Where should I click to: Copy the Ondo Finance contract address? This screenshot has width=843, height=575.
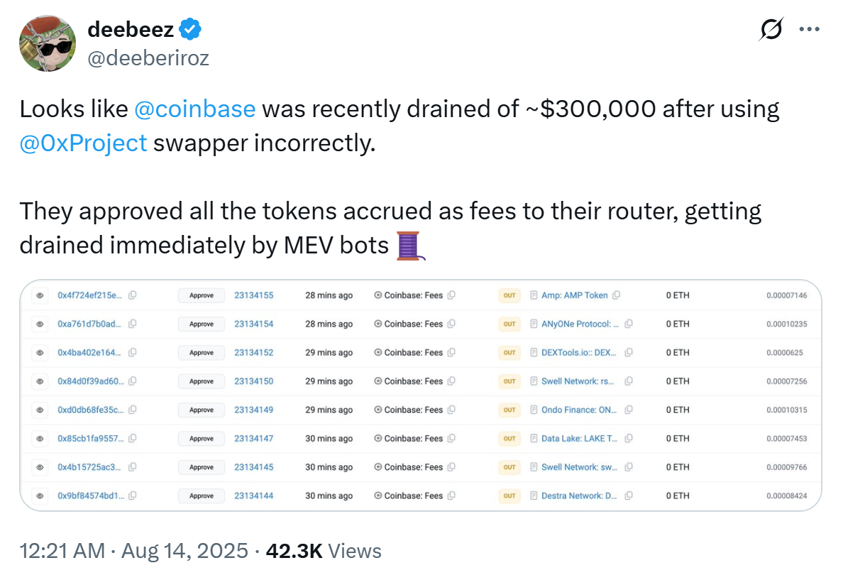pos(628,410)
